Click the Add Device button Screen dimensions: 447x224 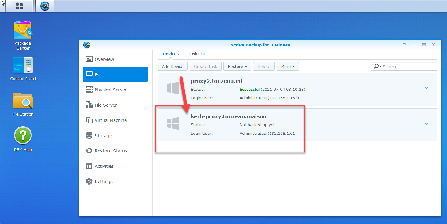pos(173,66)
